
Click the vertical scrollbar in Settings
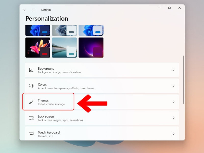click(183, 80)
